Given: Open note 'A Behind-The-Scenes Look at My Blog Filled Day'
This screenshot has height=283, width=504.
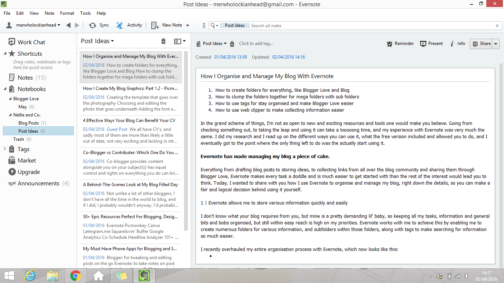Looking at the screenshot, I should [x=131, y=196].
